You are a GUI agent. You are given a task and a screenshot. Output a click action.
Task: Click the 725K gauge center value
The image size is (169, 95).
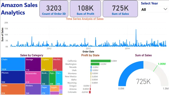(143, 82)
